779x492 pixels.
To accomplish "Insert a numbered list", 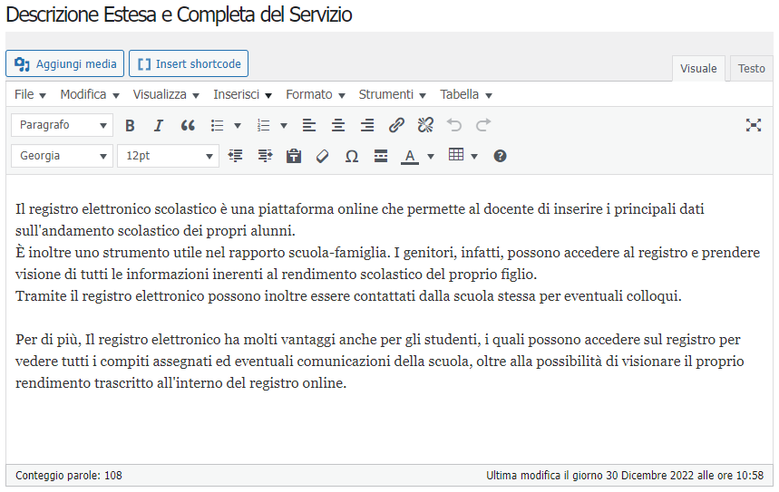I will click(263, 125).
